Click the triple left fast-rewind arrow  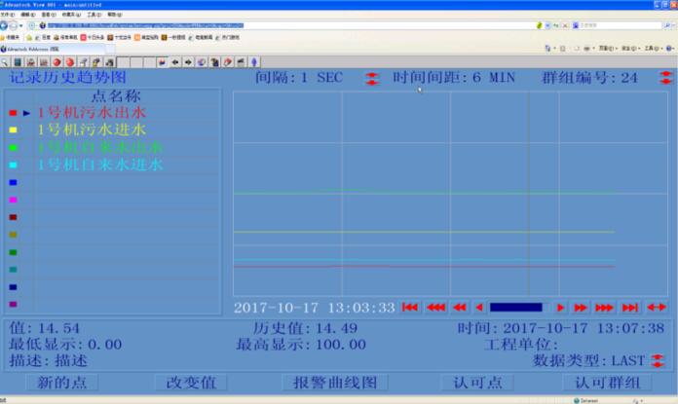(x=435, y=308)
